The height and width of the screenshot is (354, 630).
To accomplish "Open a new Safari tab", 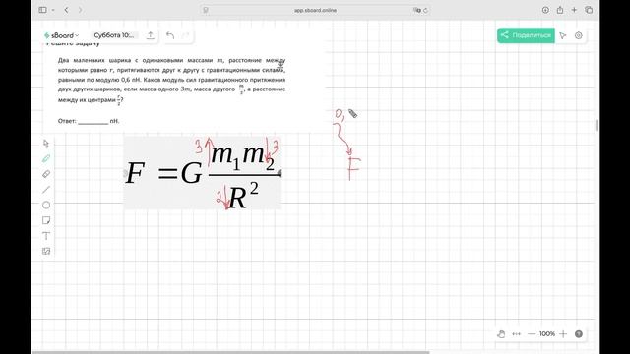I will pos(574,10).
